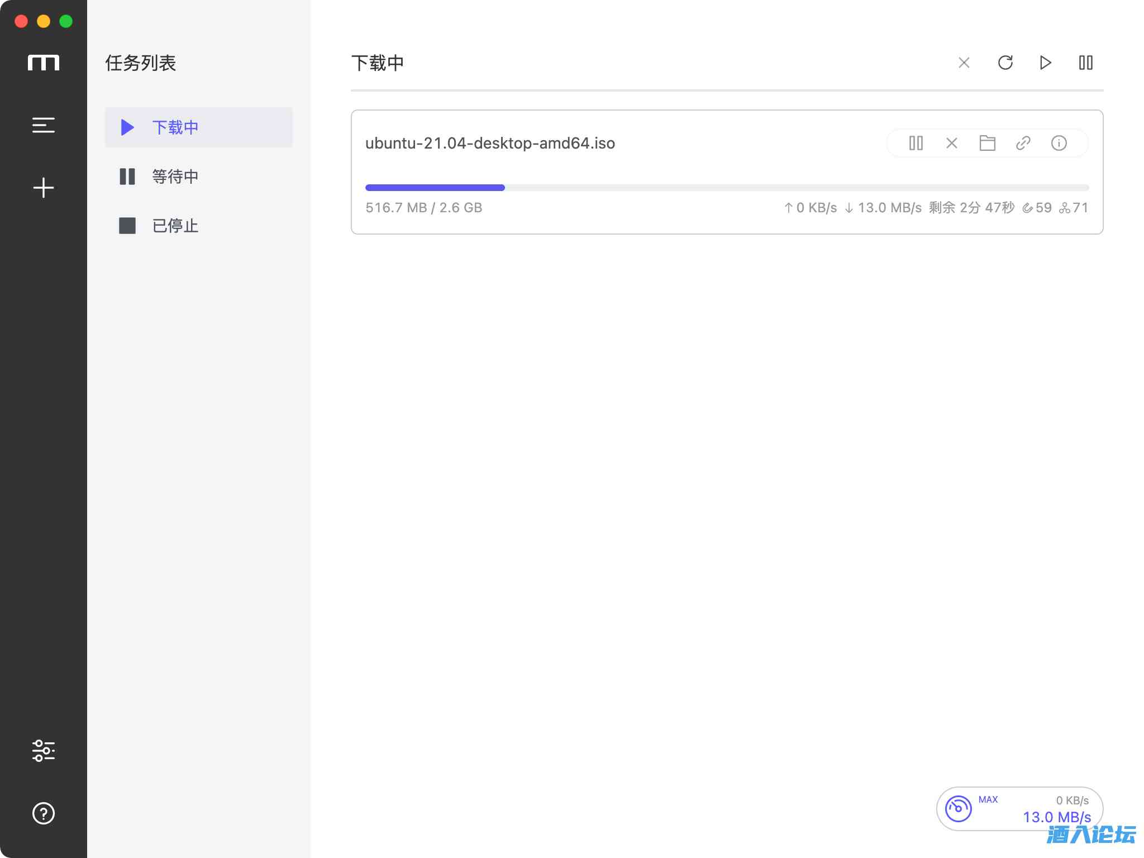Remove the ubuntu download task
Viewport: 1144px width, 858px height.
951,144
